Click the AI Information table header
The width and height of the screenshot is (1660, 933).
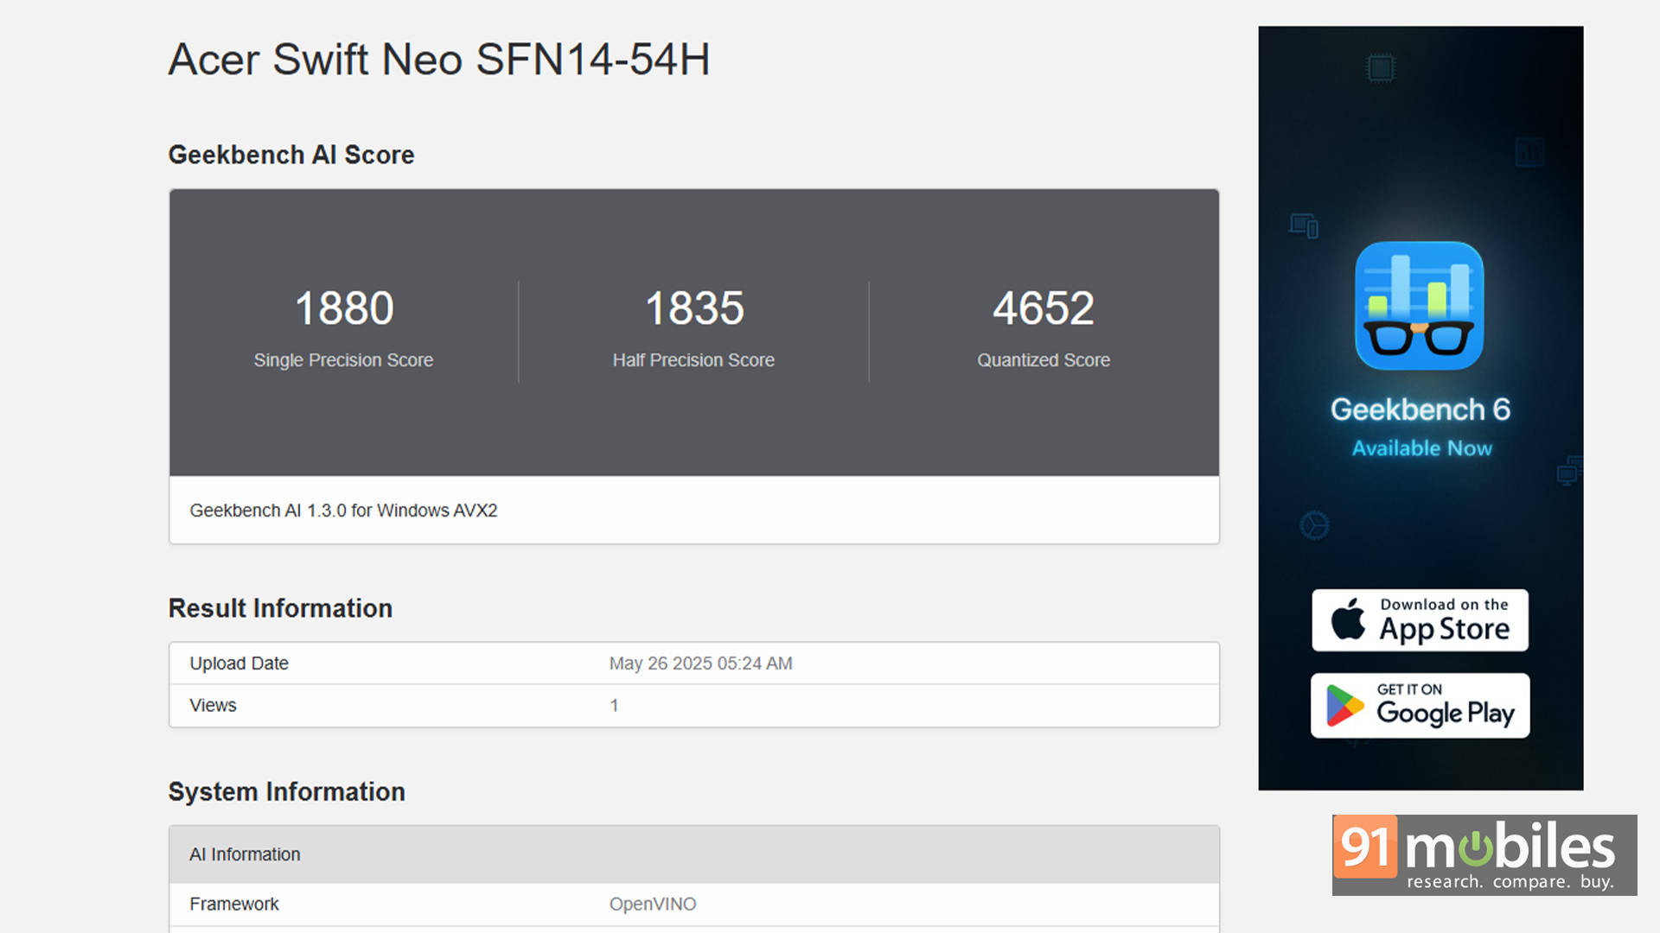[694, 854]
